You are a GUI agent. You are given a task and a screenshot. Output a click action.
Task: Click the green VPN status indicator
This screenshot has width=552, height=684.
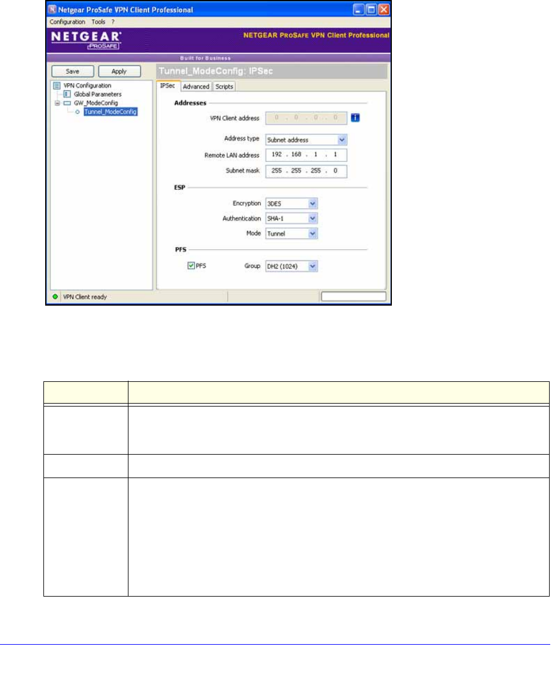(x=55, y=297)
